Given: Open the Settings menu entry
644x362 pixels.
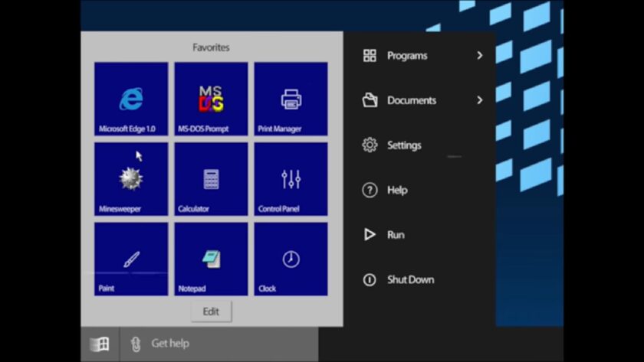Looking at the screenshot, I should click(x=420, y=145).
